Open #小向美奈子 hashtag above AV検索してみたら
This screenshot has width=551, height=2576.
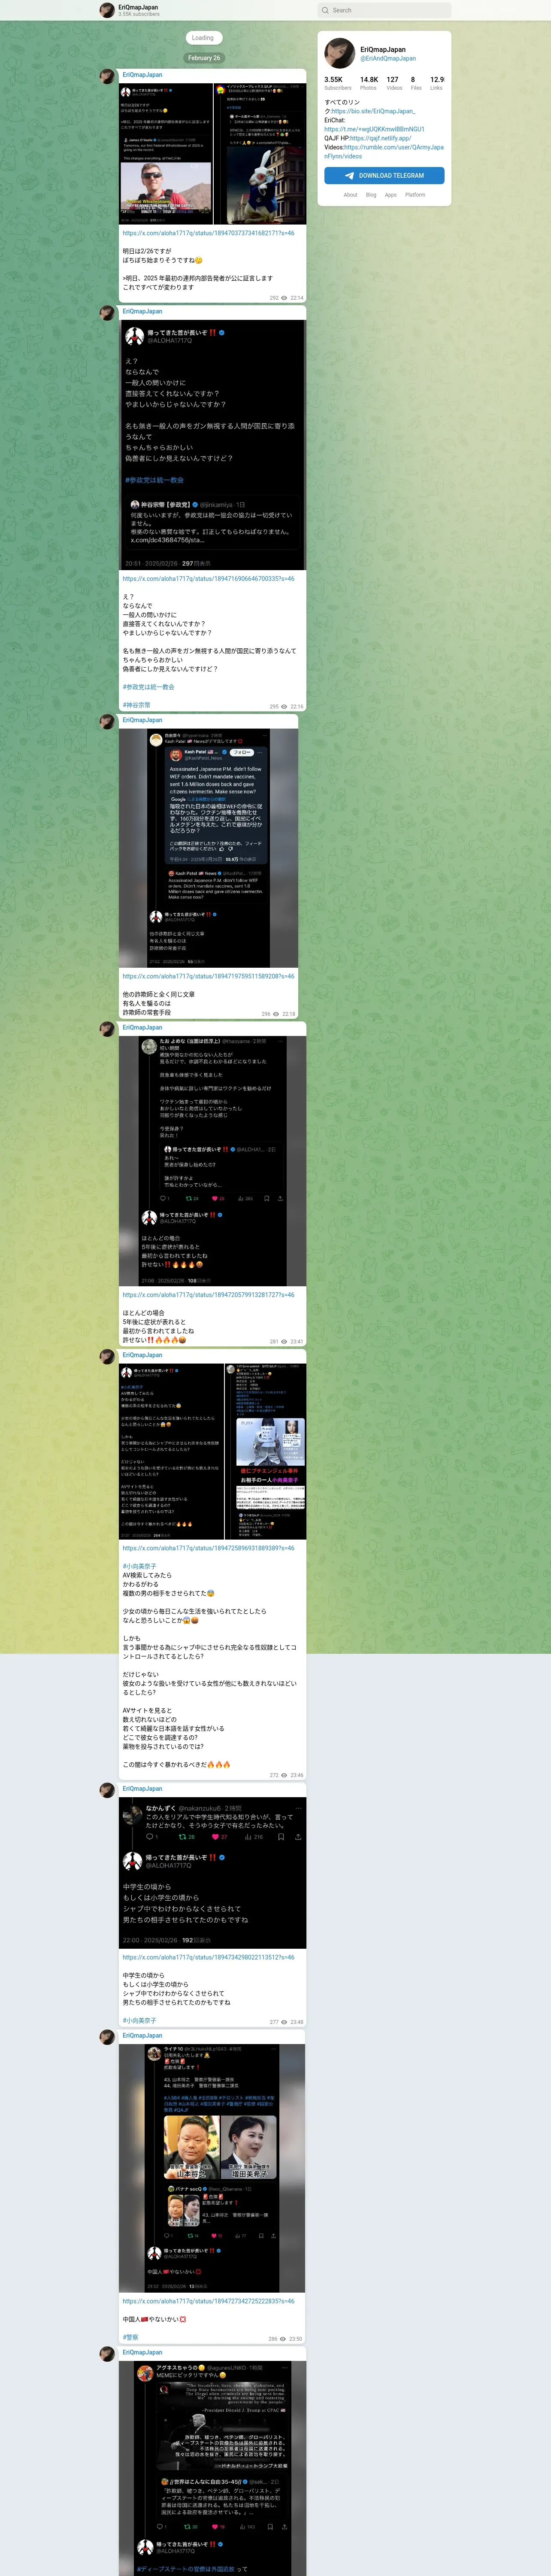[139, 1566]
